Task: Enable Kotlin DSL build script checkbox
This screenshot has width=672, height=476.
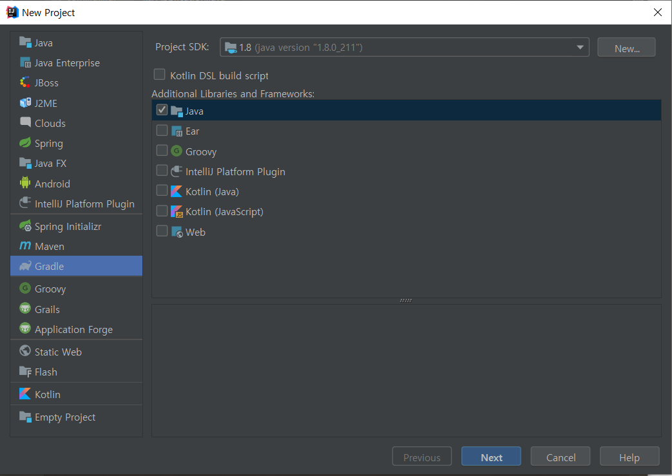Action: [x=159, y=75]
